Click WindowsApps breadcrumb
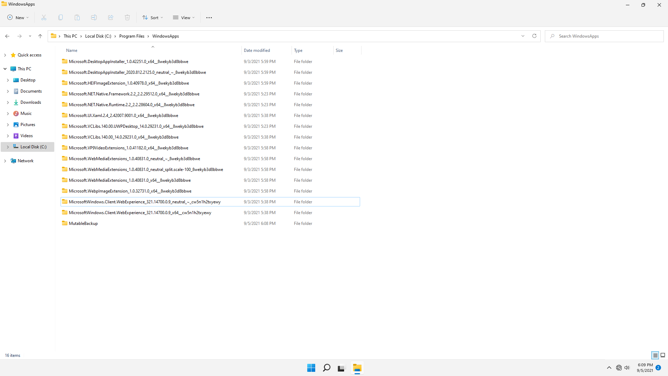The width and height of the screenshot is (668, 376). pyautogui.click(x=166, y=36)
